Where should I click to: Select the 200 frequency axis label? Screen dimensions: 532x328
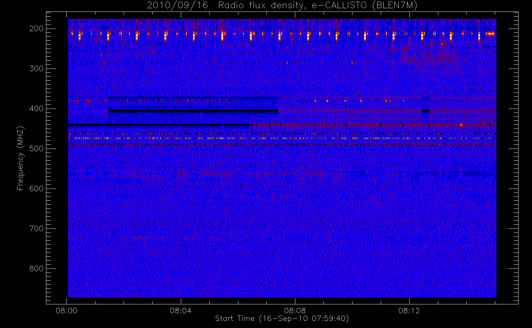(x=36, y=29)
